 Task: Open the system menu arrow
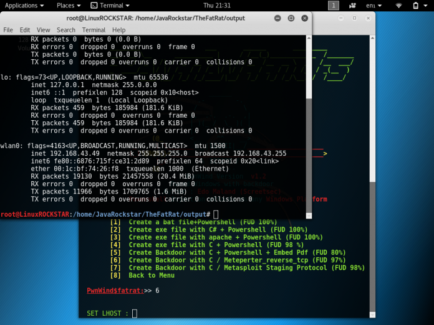[x=425, y=6]
